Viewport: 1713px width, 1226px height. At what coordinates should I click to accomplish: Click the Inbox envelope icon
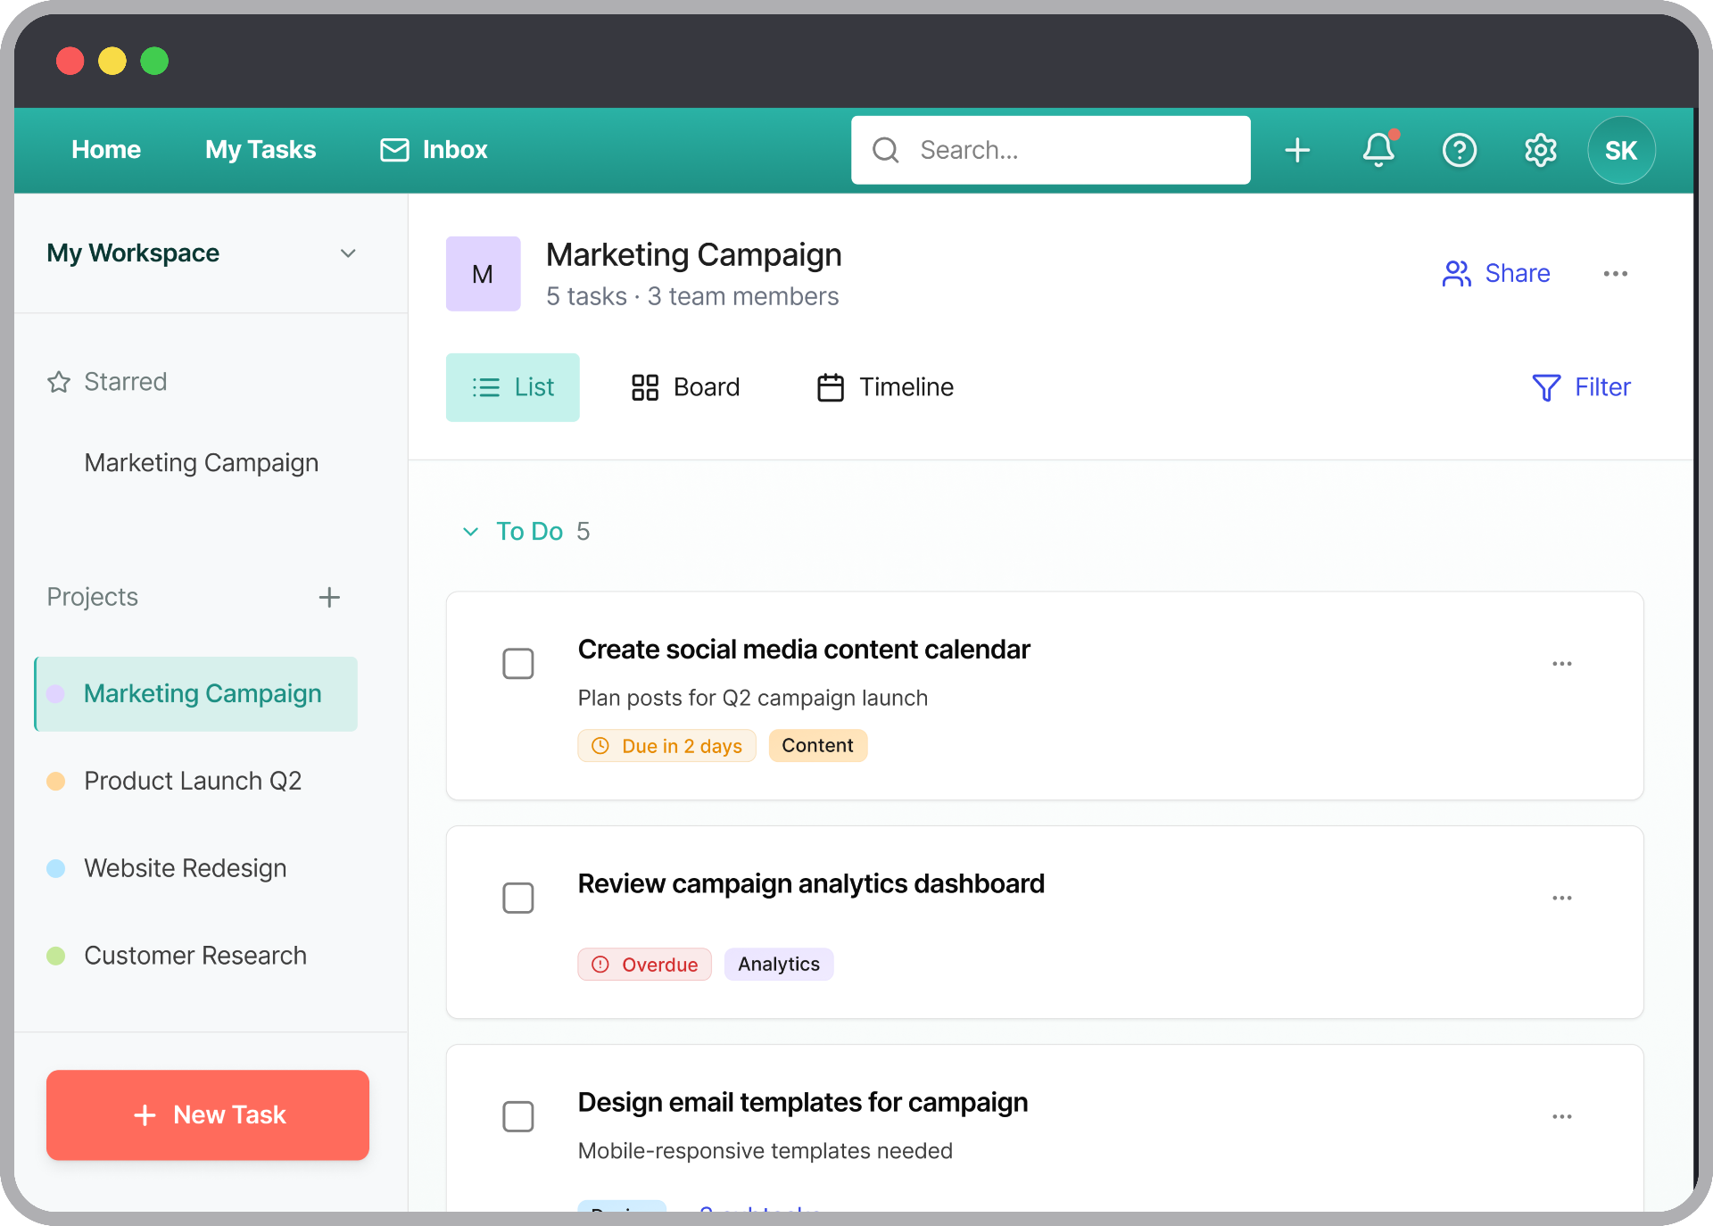coord(394,150)
